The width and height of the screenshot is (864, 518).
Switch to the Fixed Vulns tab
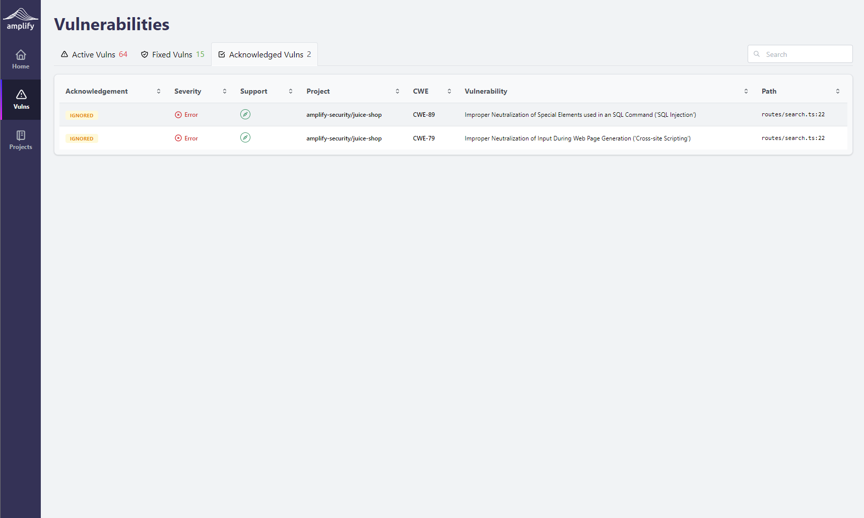click(x=173, y=54)
